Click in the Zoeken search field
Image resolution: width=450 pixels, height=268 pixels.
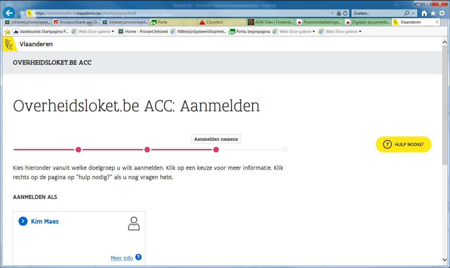coord(378,13)
